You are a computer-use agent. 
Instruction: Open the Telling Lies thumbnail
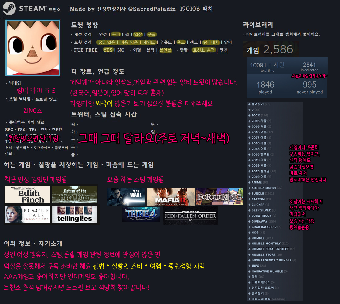click(75, 214)
